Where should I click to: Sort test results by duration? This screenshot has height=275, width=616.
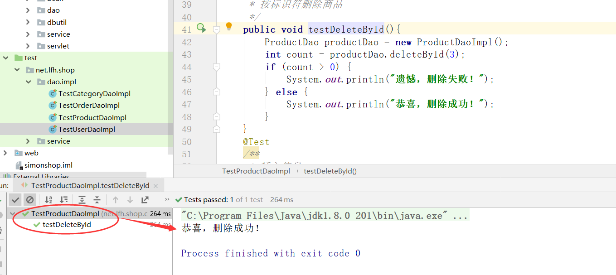point(64,200)
